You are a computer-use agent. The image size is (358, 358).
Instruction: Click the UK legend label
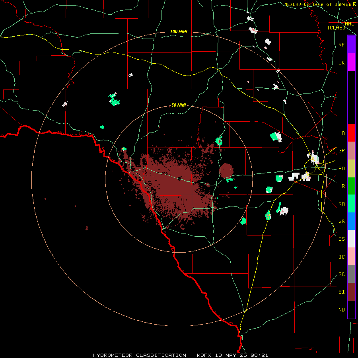[341, 62]
